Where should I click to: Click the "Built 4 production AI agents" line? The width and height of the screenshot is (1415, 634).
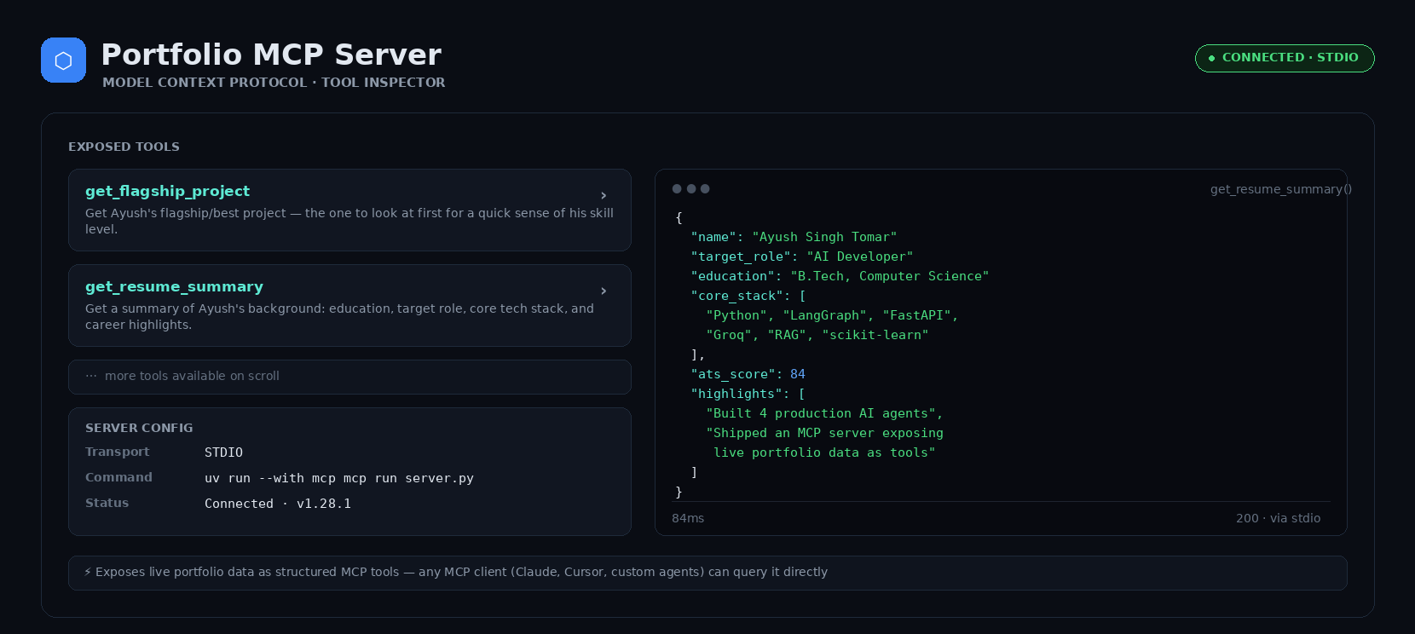click(824, 413)
